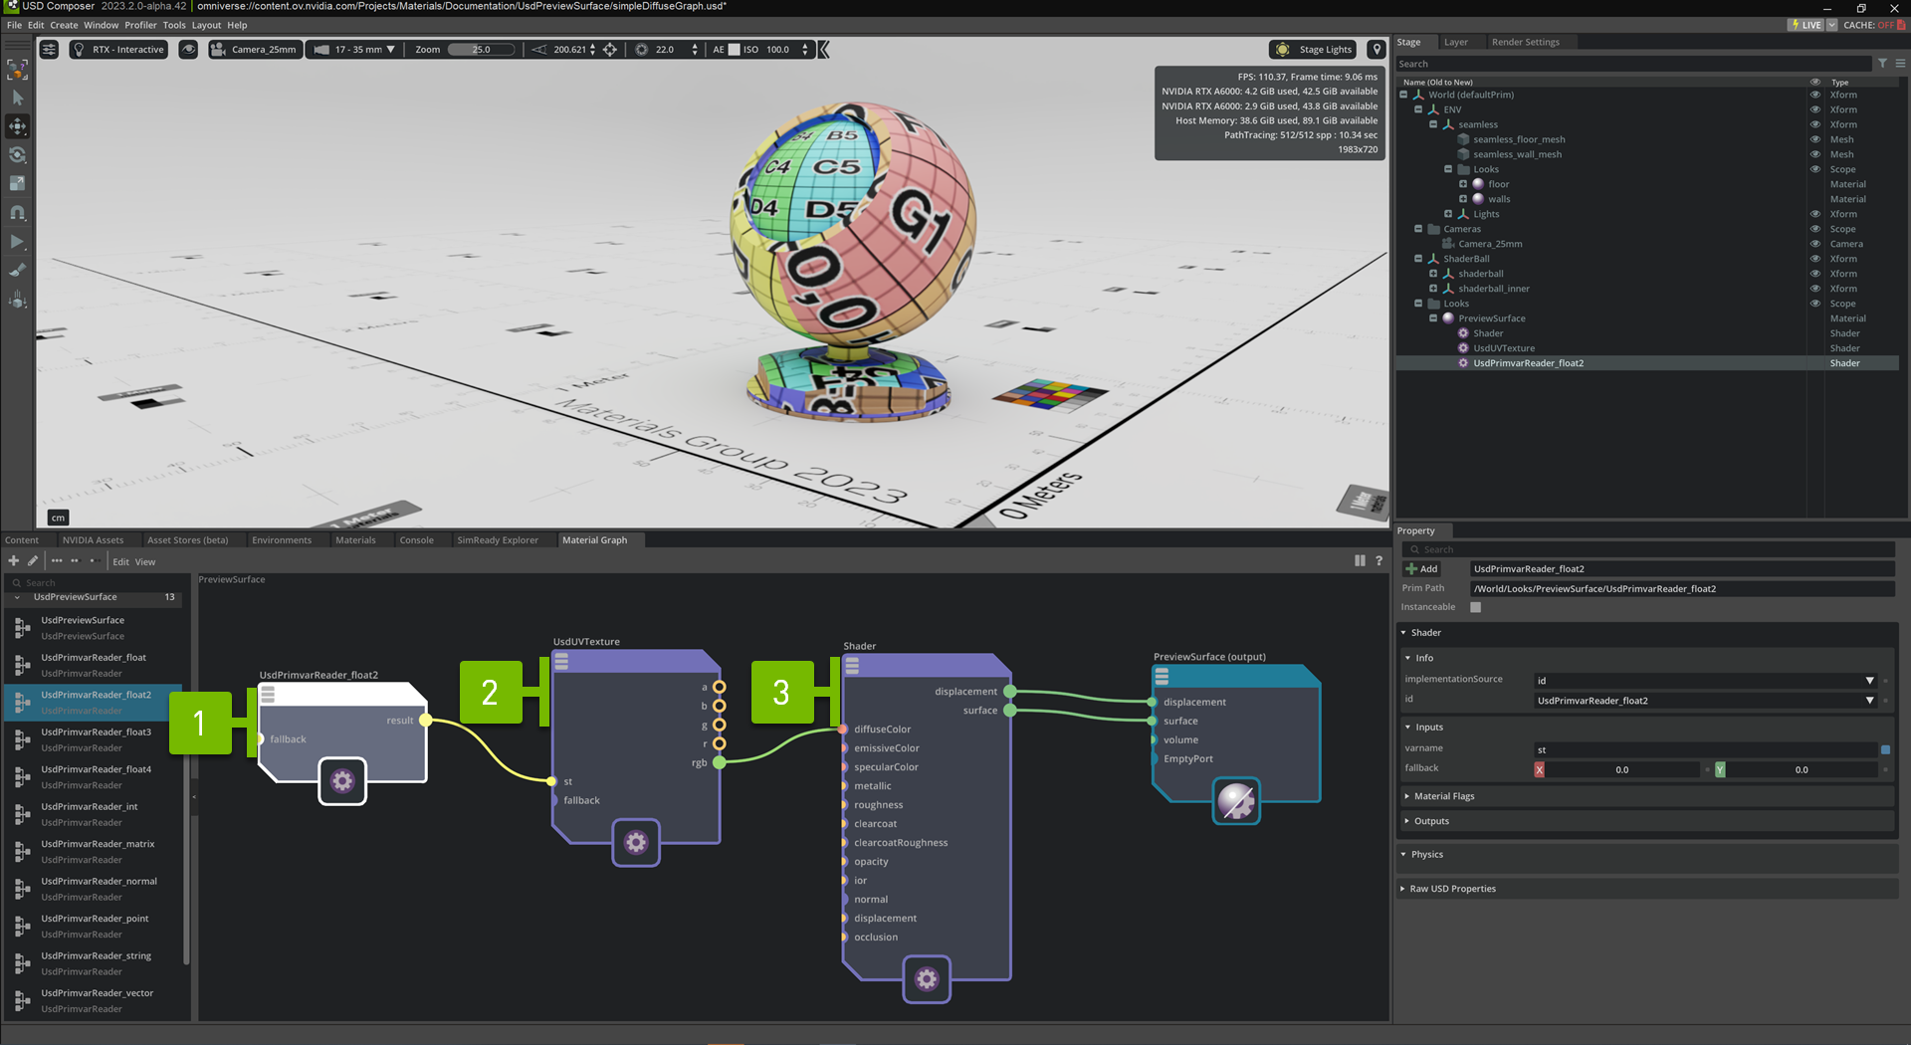Click the focus distance target icon
The image size is (1911, 1045).
[x=610, y=50]
